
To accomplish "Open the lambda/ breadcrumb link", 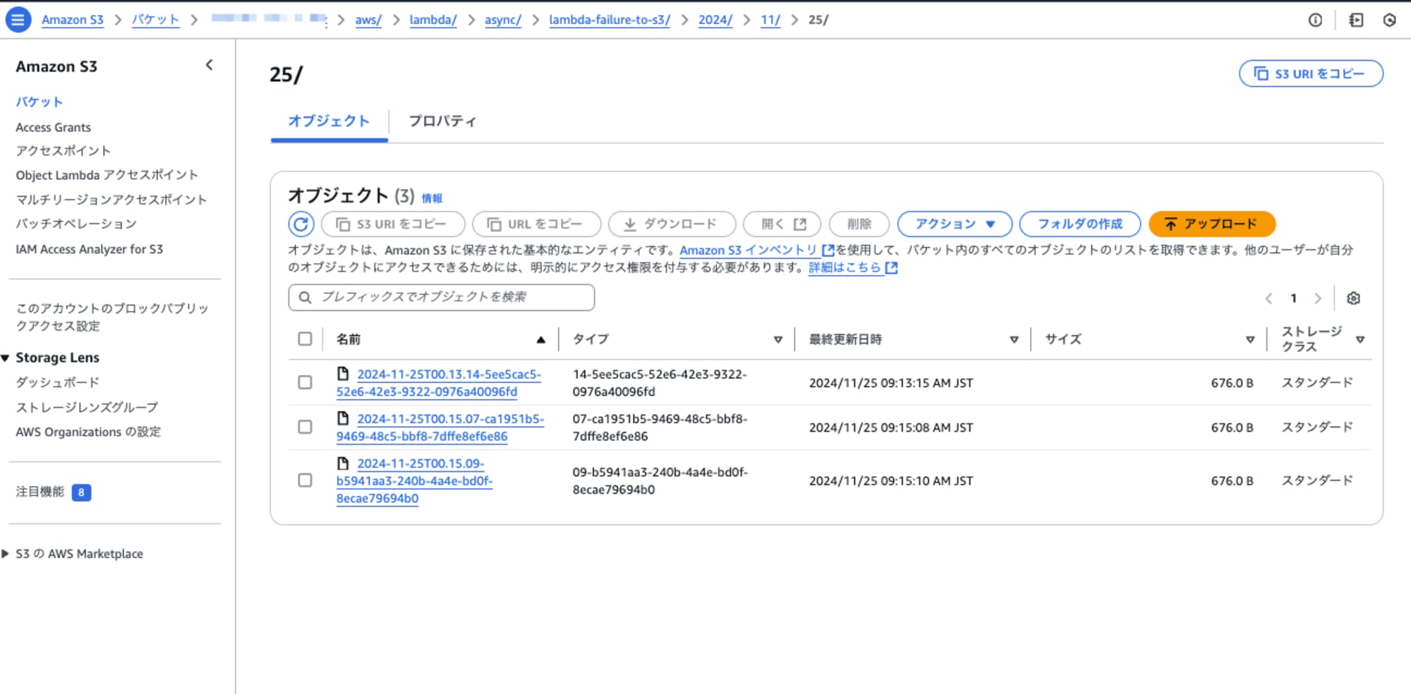I will (x=433, y=20).
